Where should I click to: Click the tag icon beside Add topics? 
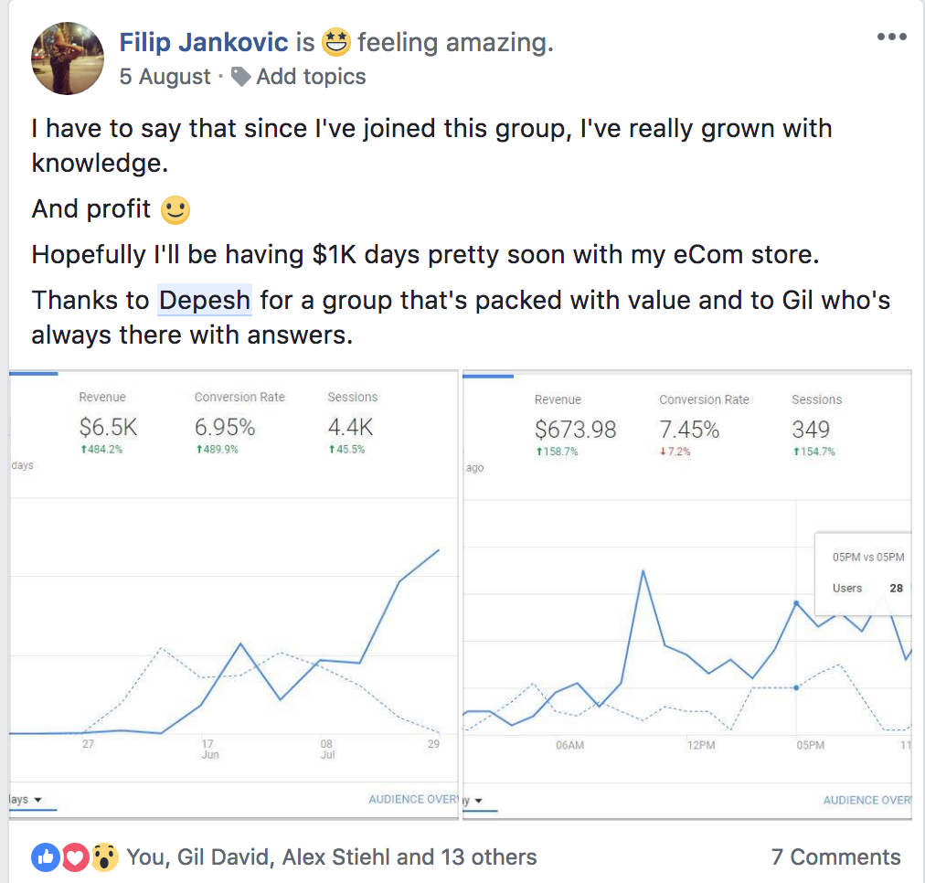point(241,77)
